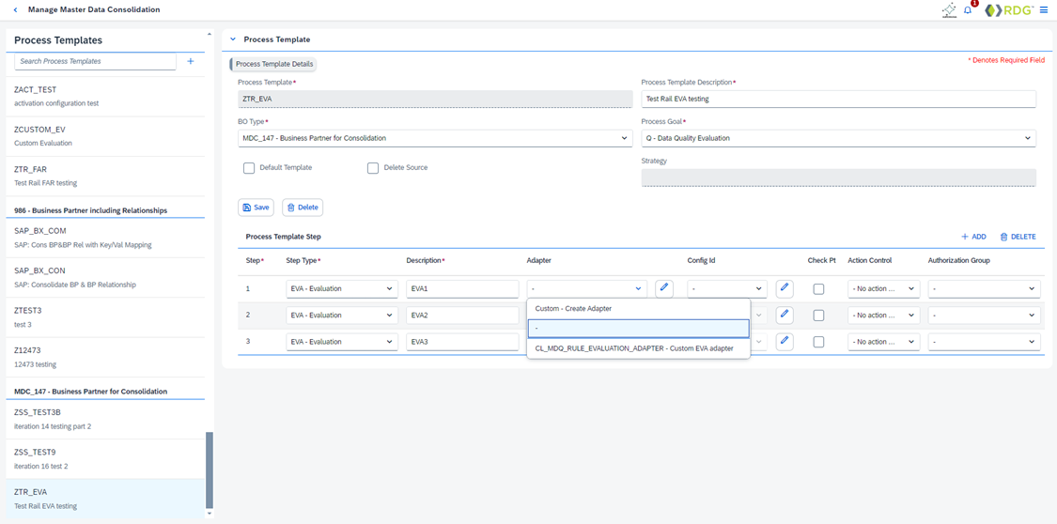Select the ZCUSTOM_EV template
This screenshot has width=1057, height=524.
pyautogui.click(x=105, y=136)
